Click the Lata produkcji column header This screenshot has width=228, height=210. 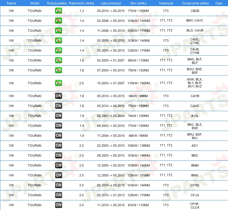tap(111, 3)
